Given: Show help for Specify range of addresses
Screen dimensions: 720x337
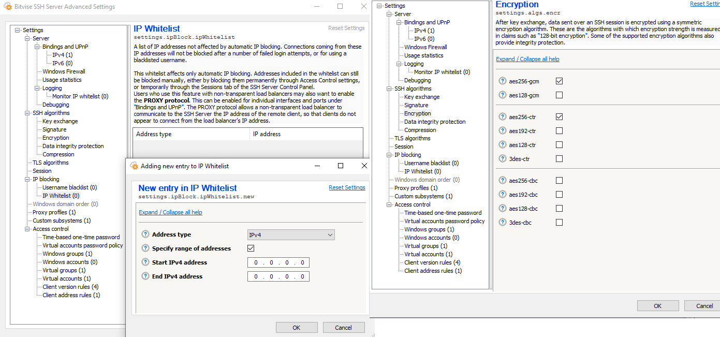Looking at the screenshot, I should [145, 248].
